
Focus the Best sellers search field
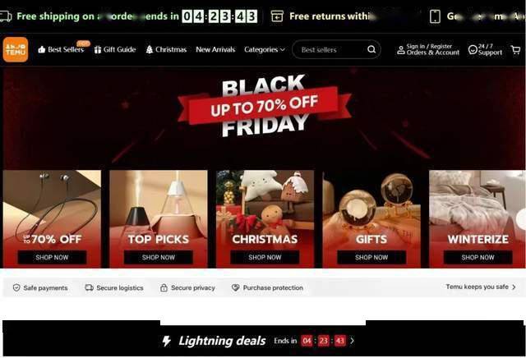pos(330,49)
